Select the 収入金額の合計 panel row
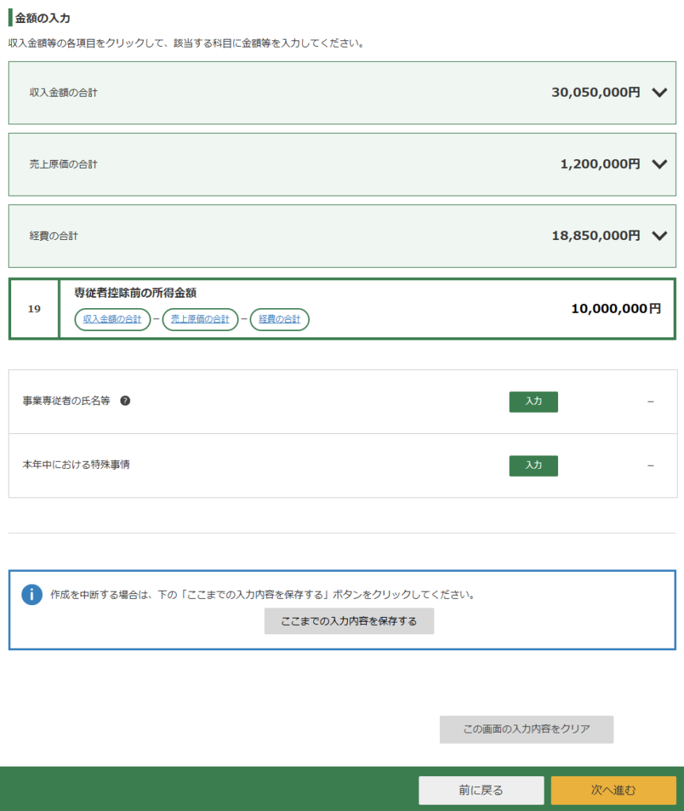Screen dimensions: 684x811 [342, 93]
